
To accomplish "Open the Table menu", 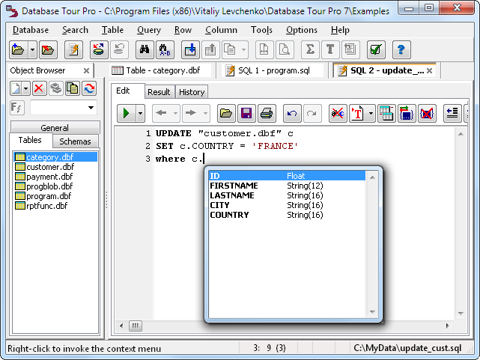I will [112, 30].
